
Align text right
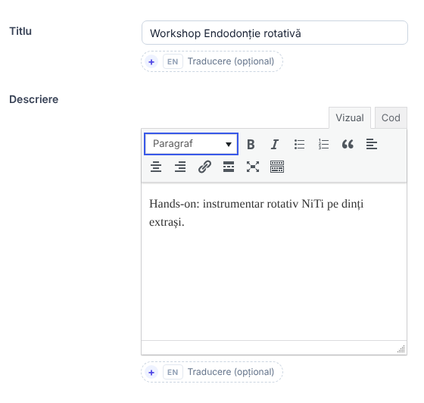tap(180, 167)
